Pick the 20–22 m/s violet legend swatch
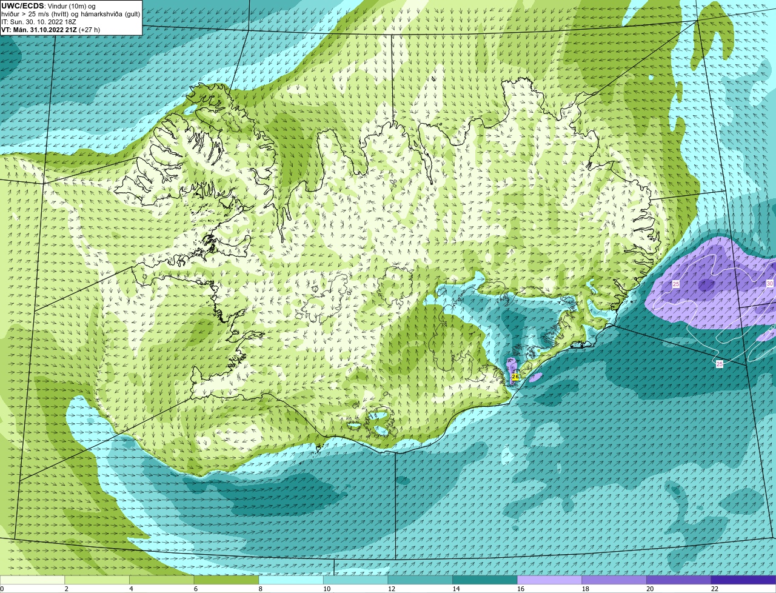Viewport: 776px width, 593px height. pyautogui.click(x=679, y=580)
